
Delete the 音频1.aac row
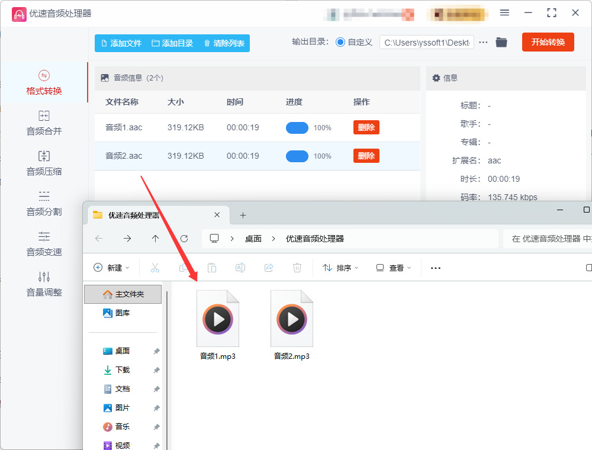[366, 127]
